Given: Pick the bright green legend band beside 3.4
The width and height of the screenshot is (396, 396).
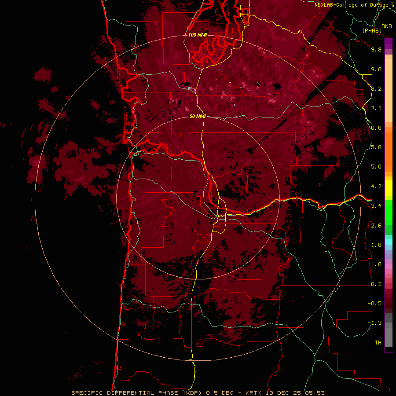Looking at the screenshot, I should point(389,212).
